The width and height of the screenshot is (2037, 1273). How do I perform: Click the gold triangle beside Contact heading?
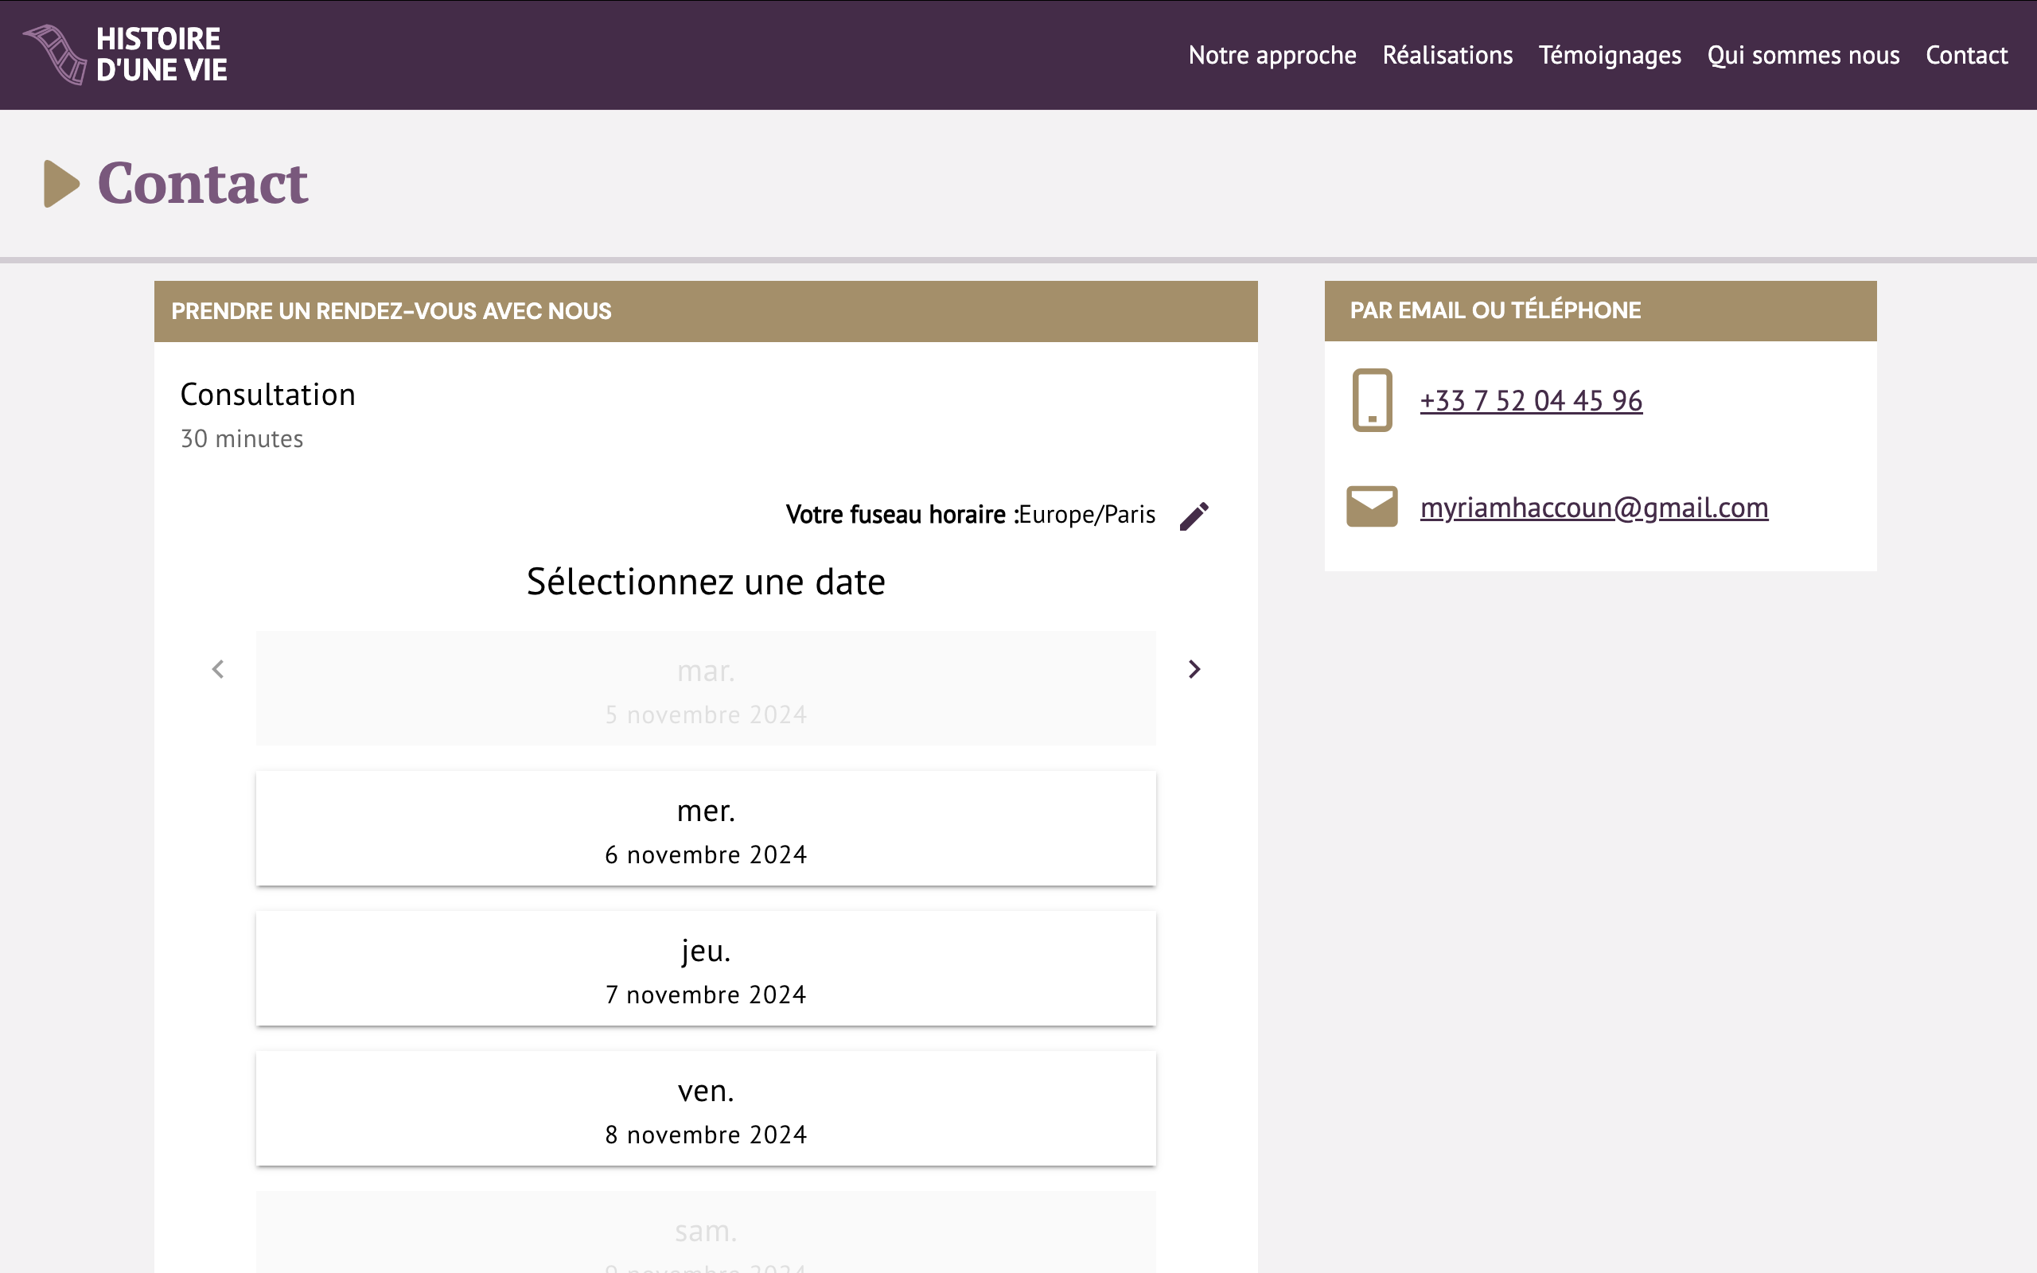pyautogui.click(x=60, y=184)
